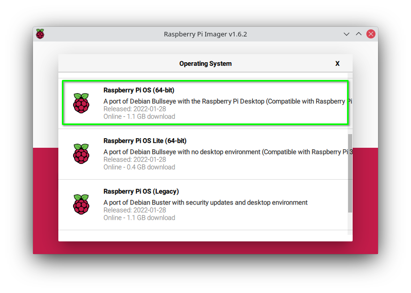Viewport: 411px width, 293px height.
Task: Select the highlighted Raspberry Pi OS (64-bit) entry
Action: pos(203,102)
